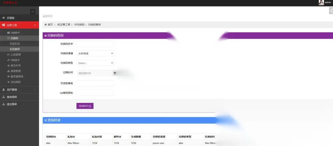Click the 过期时间 date input
The image size is (333, 146).
pos(95,73)
